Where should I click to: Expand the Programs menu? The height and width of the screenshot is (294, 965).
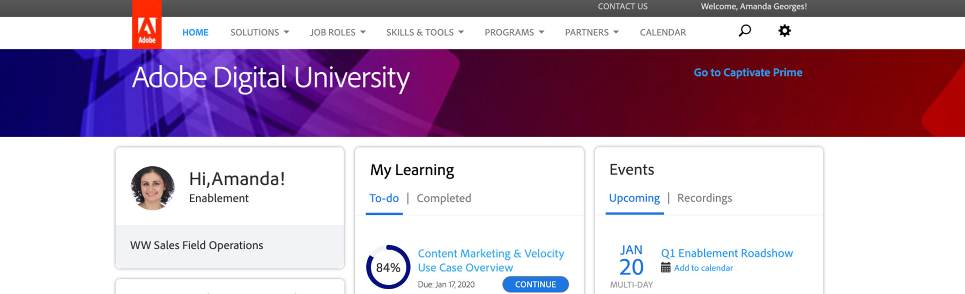[x=514, y=33]
